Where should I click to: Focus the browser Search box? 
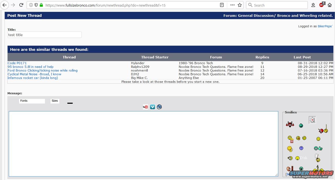[277, 5]
